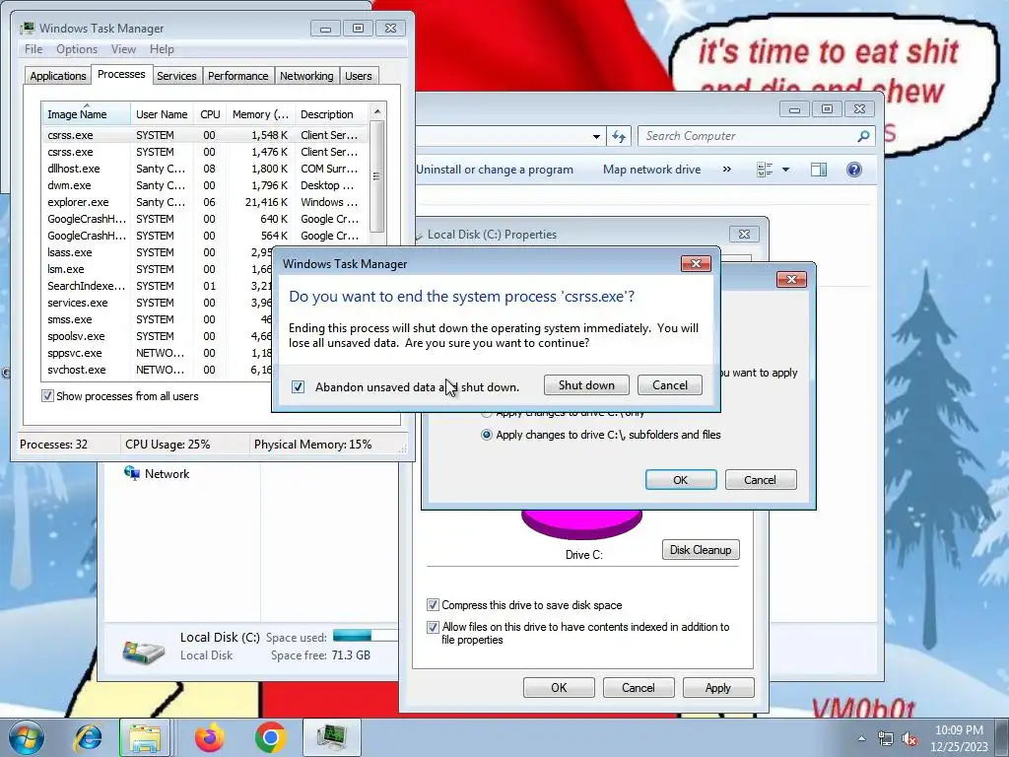The width and height of the screenshot is (1009, 757).
Task: Click the Shut down button
Action: (586, 385)
